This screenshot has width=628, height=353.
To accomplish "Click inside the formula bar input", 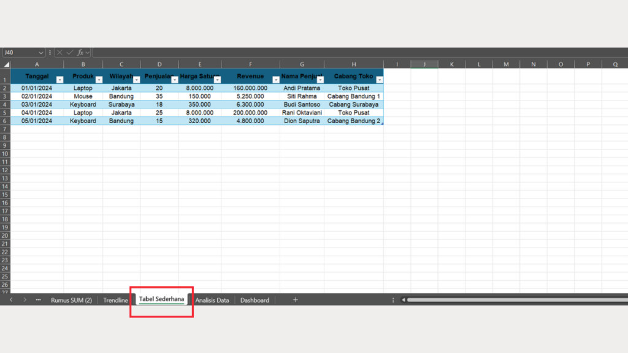I will click(356, 53).
